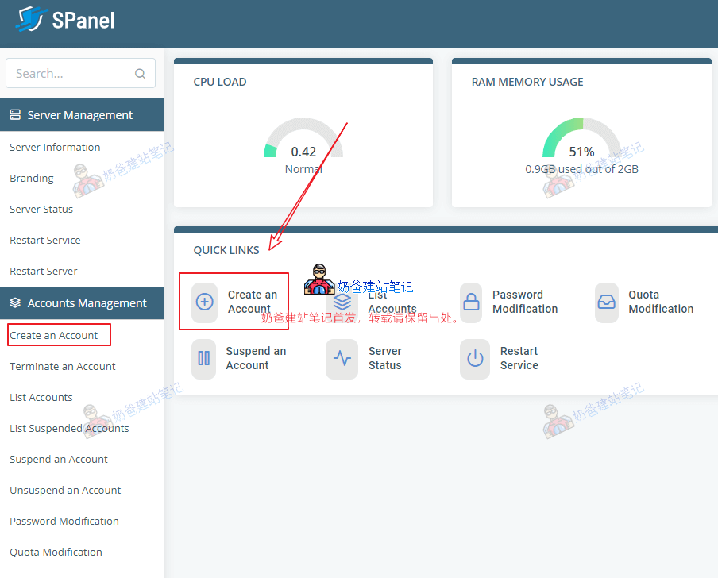Screen dimensions: 718x578
Task: Click the Suspend an Account pause icon
Action: tap(204, 358)
